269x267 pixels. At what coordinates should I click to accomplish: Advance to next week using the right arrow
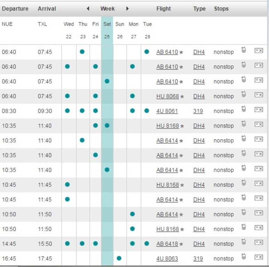[127, 9]
